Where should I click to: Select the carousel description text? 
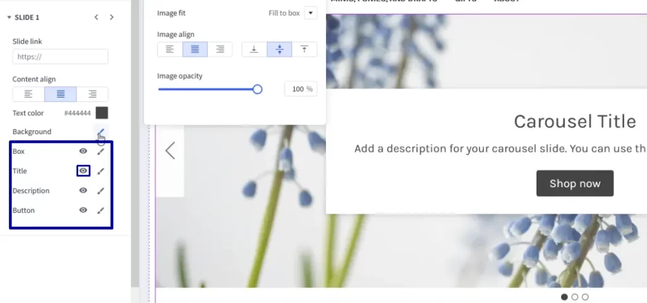pyautogui.click(x=500, y=149)
